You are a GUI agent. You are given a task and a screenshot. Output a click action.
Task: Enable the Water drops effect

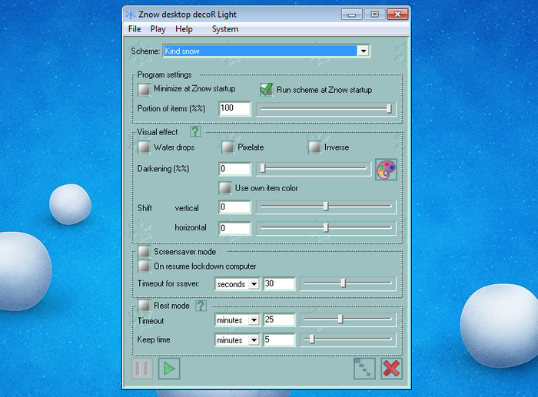[144, 147]
